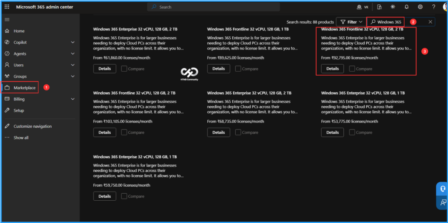The height and width of the screenshot is (223, 448).
Task: Click 'From ₹68,735.00 licenses/month' price text
Action: coord(236,122)
